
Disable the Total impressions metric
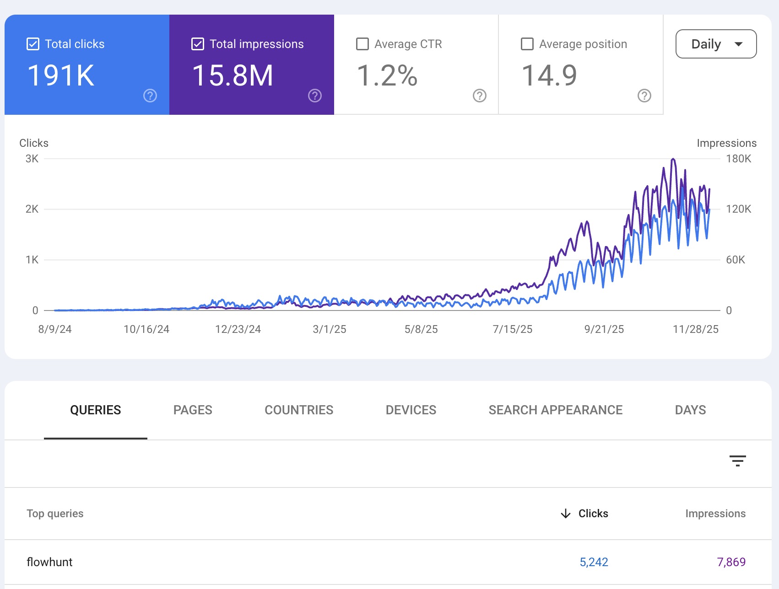[x=198, y=44]
